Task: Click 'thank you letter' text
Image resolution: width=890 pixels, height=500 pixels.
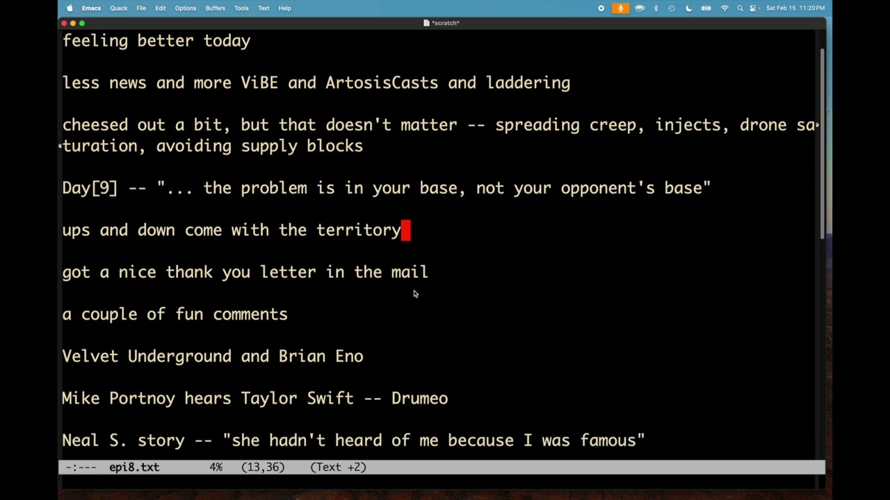Action: [x=241, y=272]
